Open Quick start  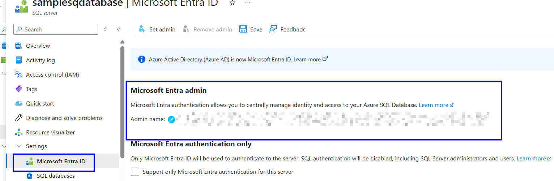(x=40, y=103)
